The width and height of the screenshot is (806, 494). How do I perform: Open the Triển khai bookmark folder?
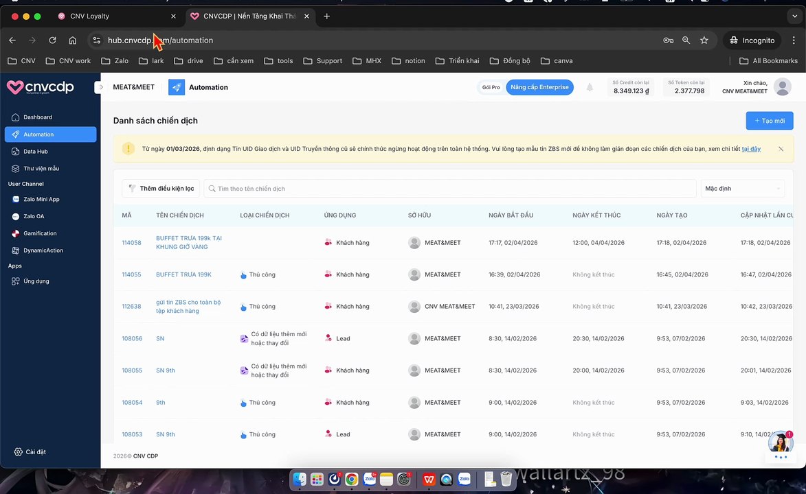pyautogui.click(x=458, y=60)
